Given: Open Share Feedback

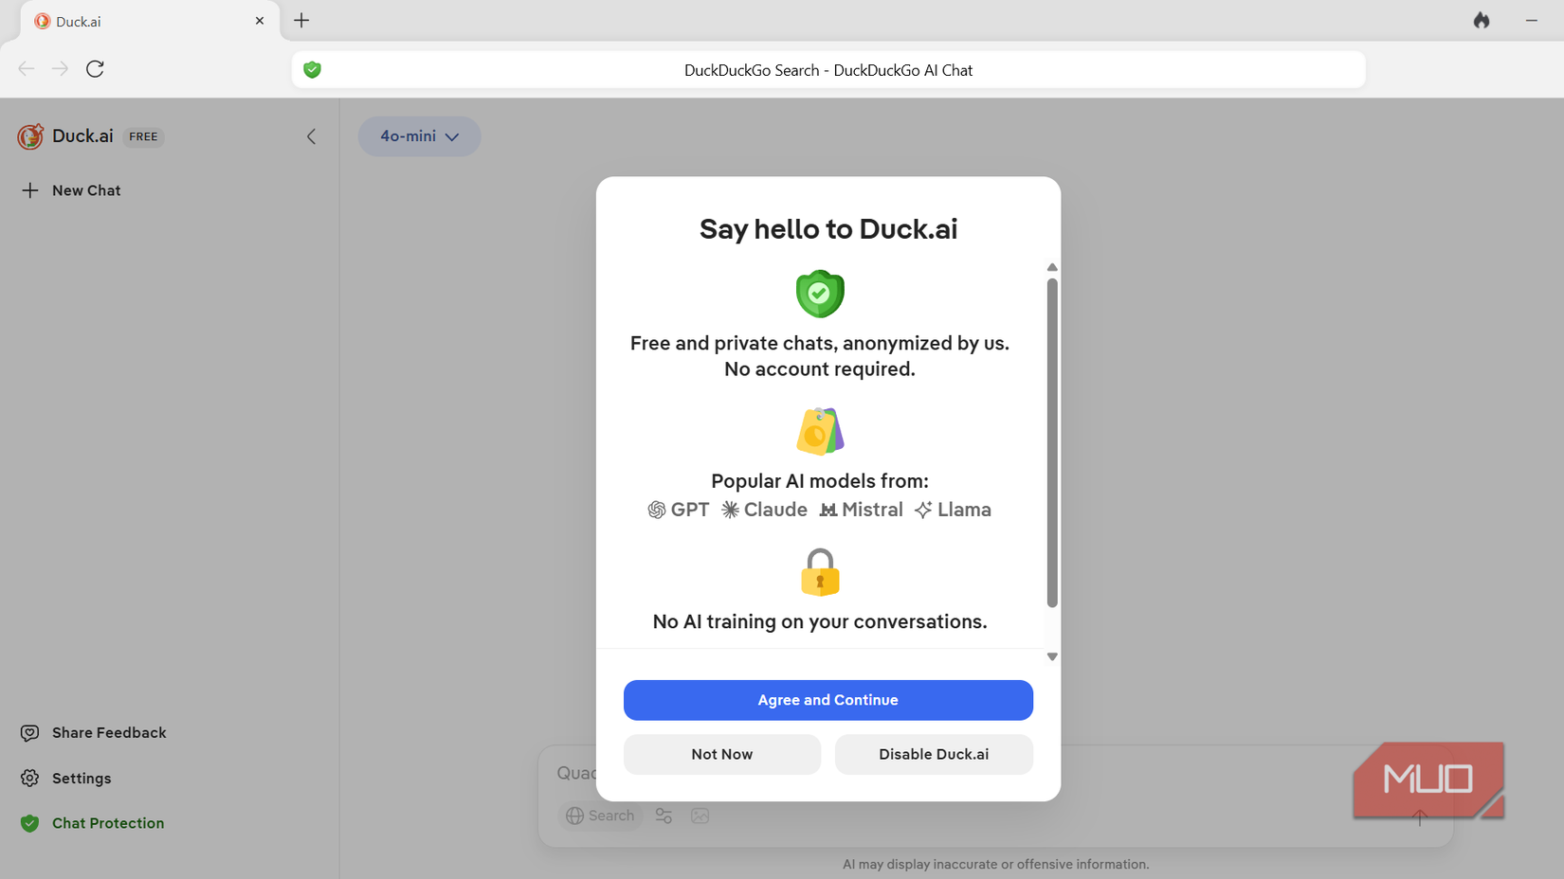Looking at the screenshot, I should 94,733.
